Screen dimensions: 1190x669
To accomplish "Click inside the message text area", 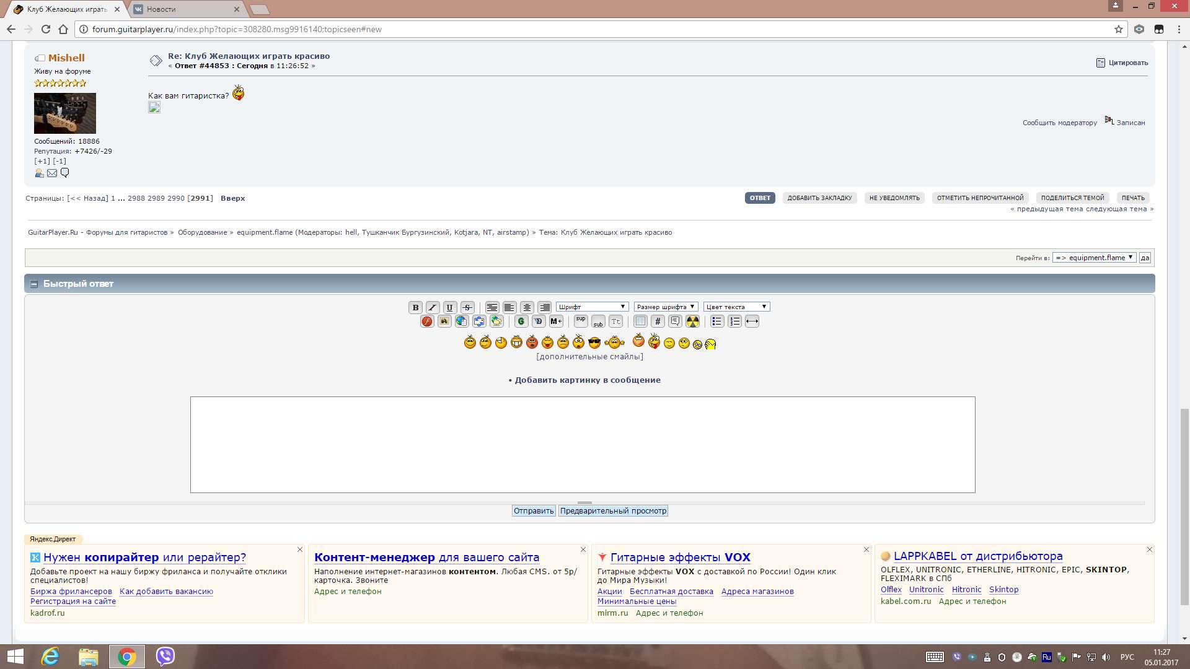I will tap(583, 445).
